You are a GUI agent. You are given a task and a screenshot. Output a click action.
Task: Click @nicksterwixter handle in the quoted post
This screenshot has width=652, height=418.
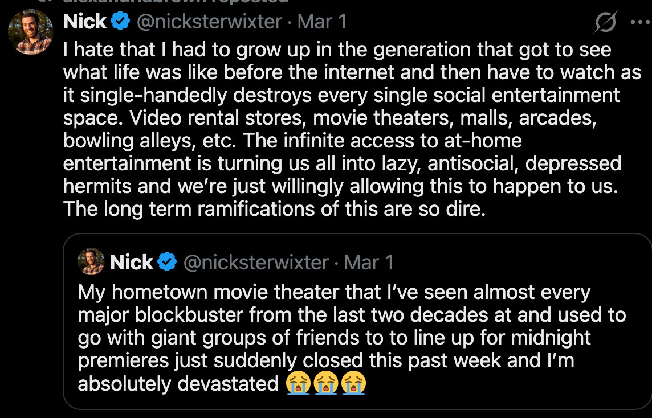pyautogui.click(x=256, y=263)
